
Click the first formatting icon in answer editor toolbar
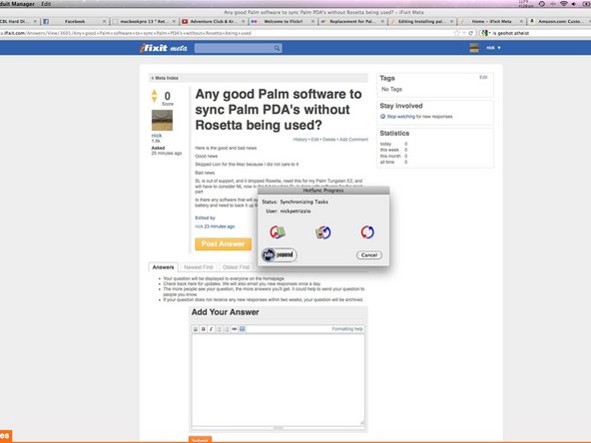point(196,329)
